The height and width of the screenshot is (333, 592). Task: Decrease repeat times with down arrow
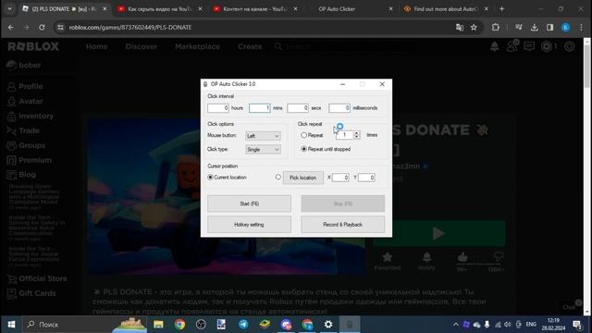coord(357,137)
